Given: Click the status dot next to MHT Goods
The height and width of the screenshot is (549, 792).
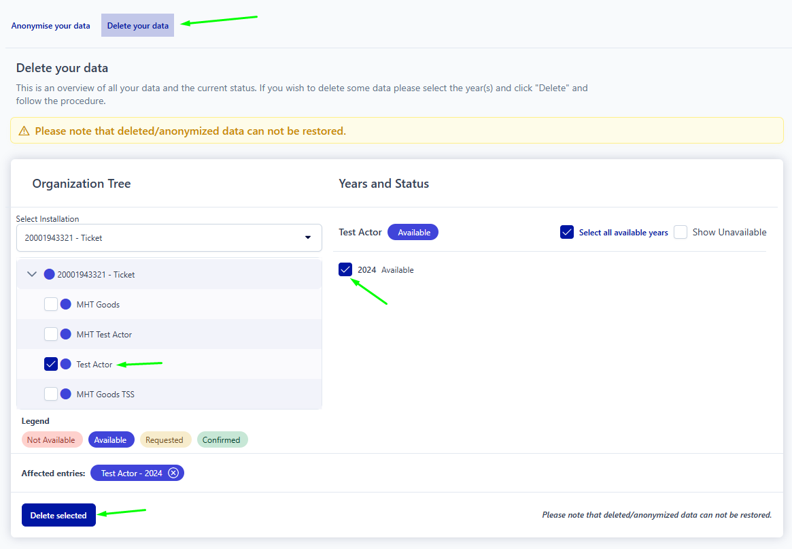Looking at the screenshot, I should 66,304.
